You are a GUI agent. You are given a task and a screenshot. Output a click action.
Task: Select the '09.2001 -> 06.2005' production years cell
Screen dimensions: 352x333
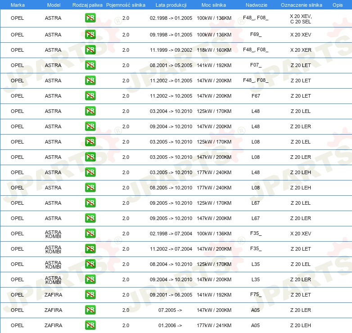pyautogui.click(x=171, y=295)
